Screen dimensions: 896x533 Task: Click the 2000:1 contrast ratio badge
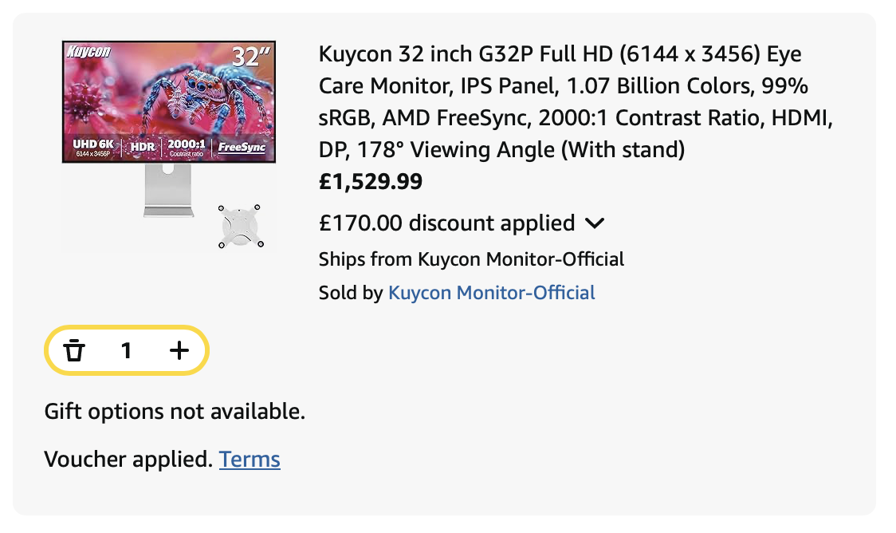coord(187,147)
